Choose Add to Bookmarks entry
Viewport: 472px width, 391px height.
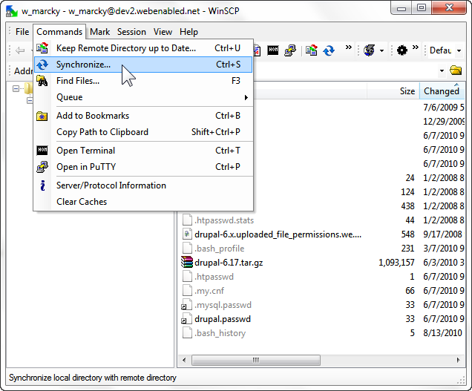point(143,116)
